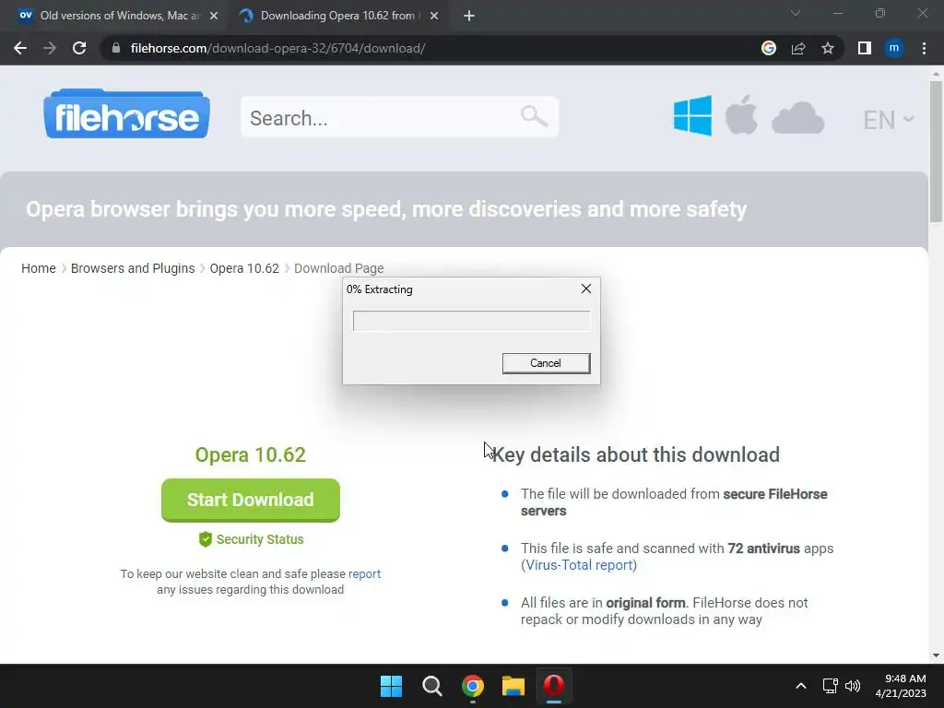Click the browser forward arrow

50,48
